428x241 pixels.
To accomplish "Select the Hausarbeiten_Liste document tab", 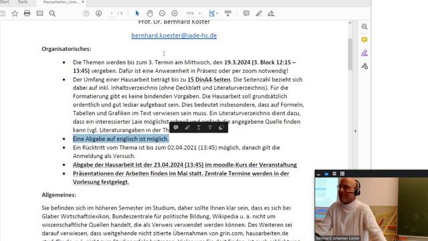I will (61, 2).
